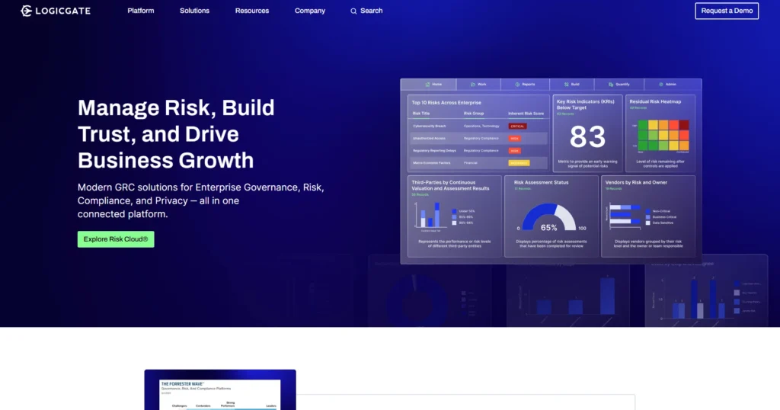Expand the Platform navigation menu
The image size is (780, 410).
(x=141, y=11)
